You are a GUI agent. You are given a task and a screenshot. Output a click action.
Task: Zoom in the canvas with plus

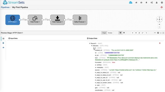(159, 25)
